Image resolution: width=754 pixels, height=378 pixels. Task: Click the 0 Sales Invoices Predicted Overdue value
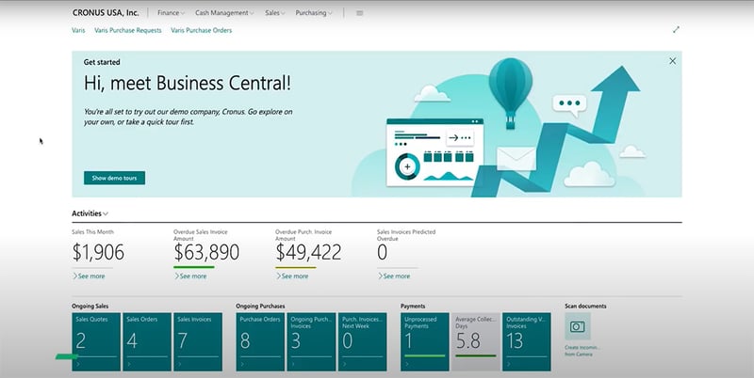point(383,252)
